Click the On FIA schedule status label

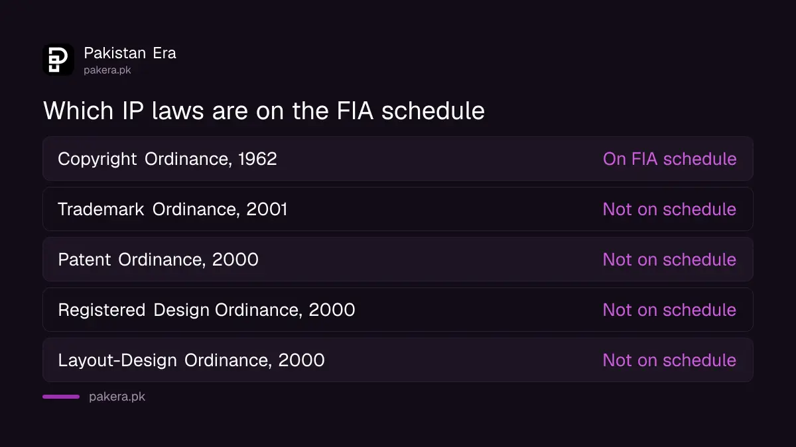pyautogui.click(x=670, y=159)
